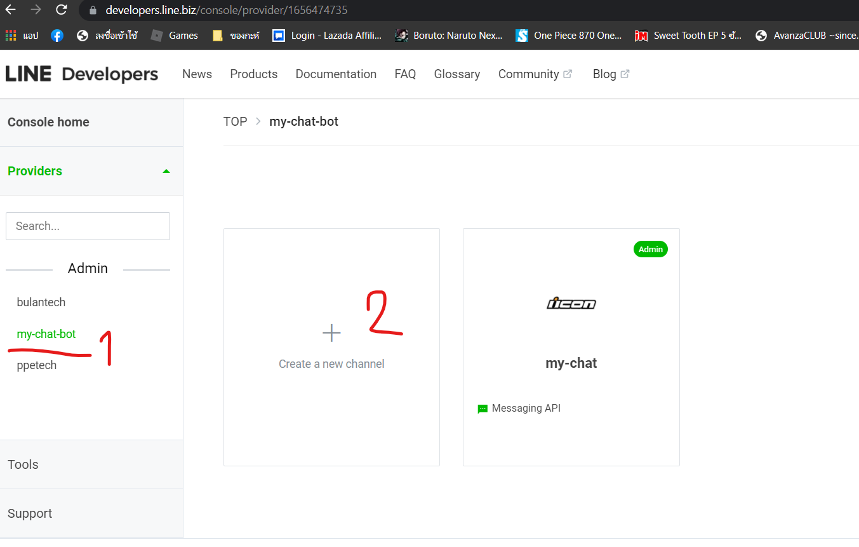Click the Google apps grid bookmark icon
This screenshot has width=859, height=547.
[x=11, y=35]
